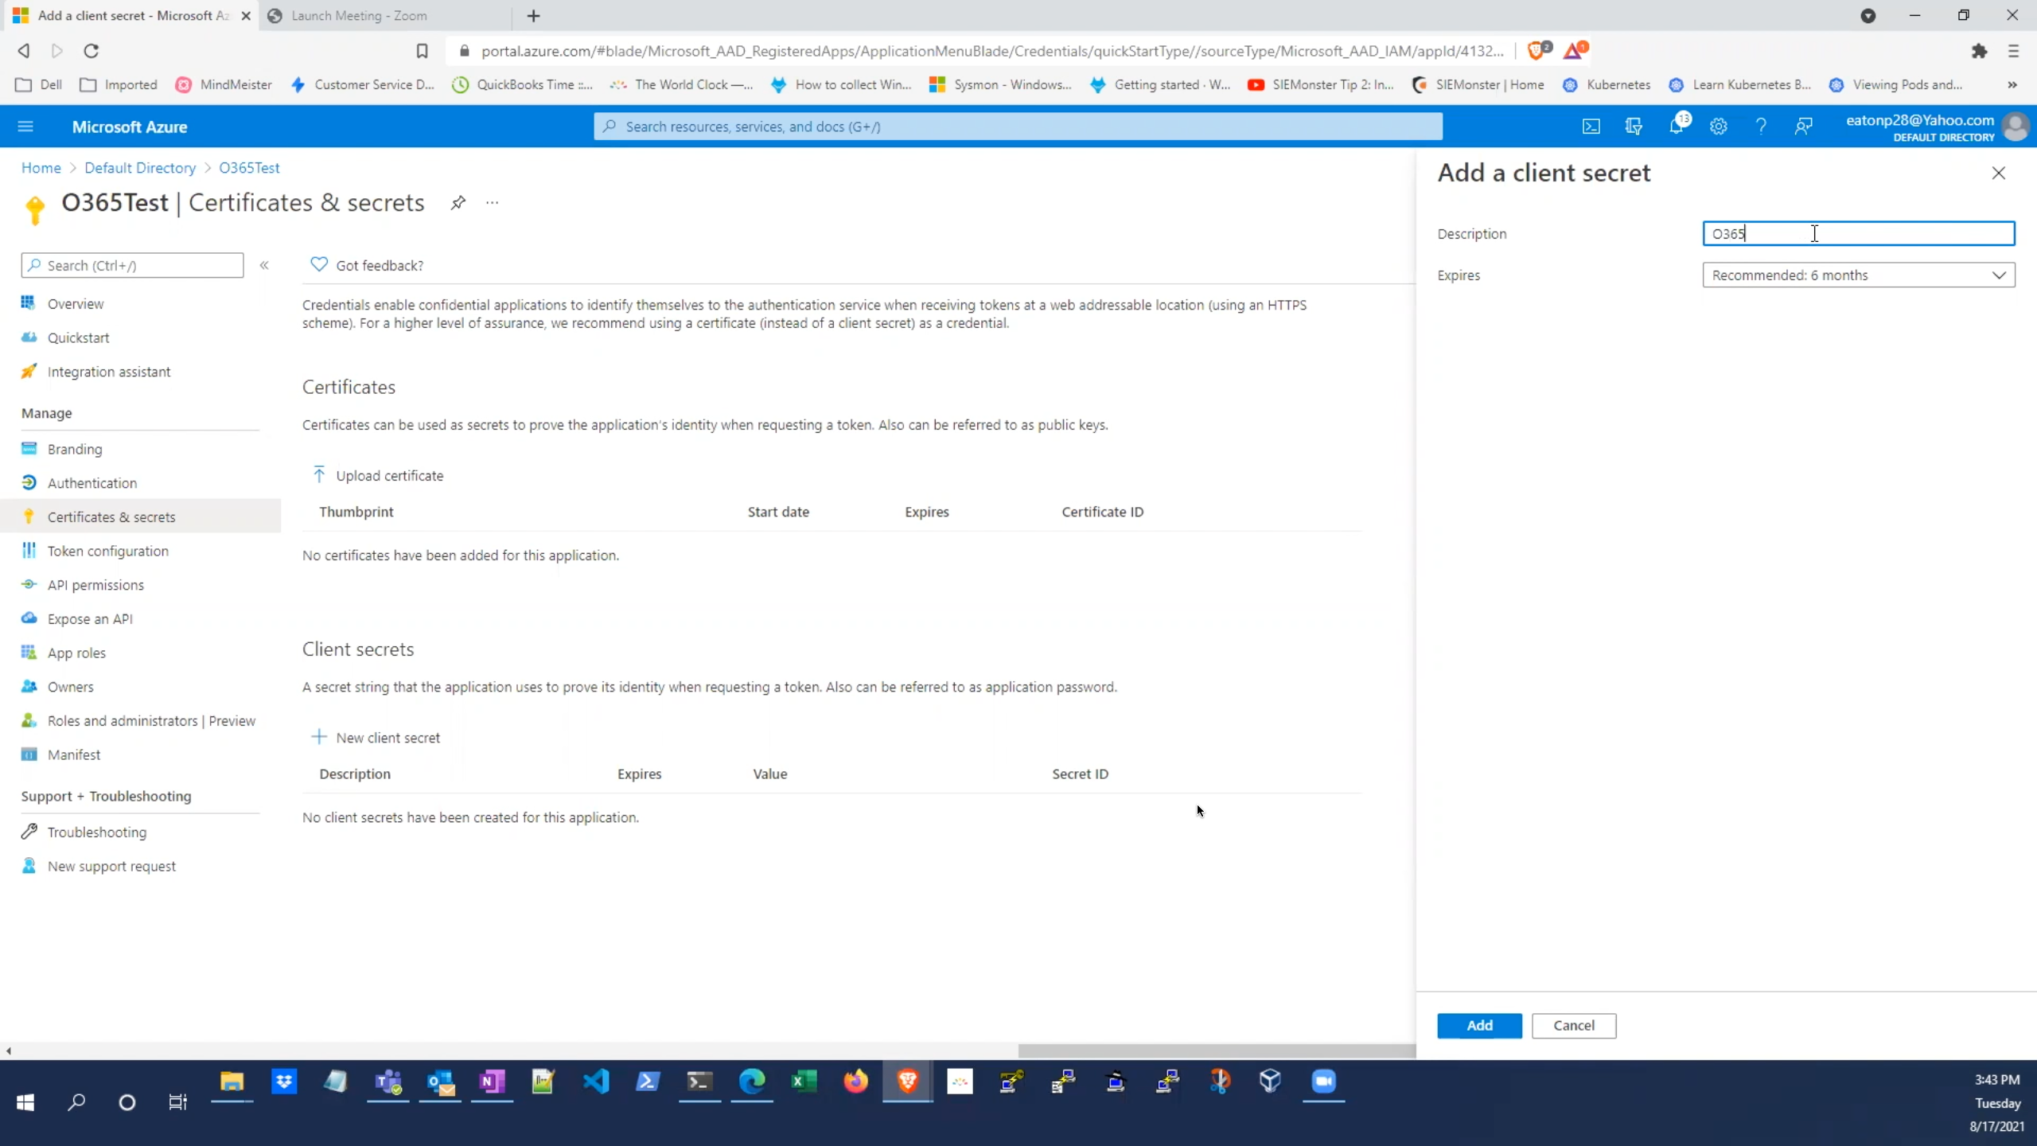Image resolution: width=2037 pixels, height=1146 pixels.
Task: Click the help question mark icon
Action: coord(1761,127)
